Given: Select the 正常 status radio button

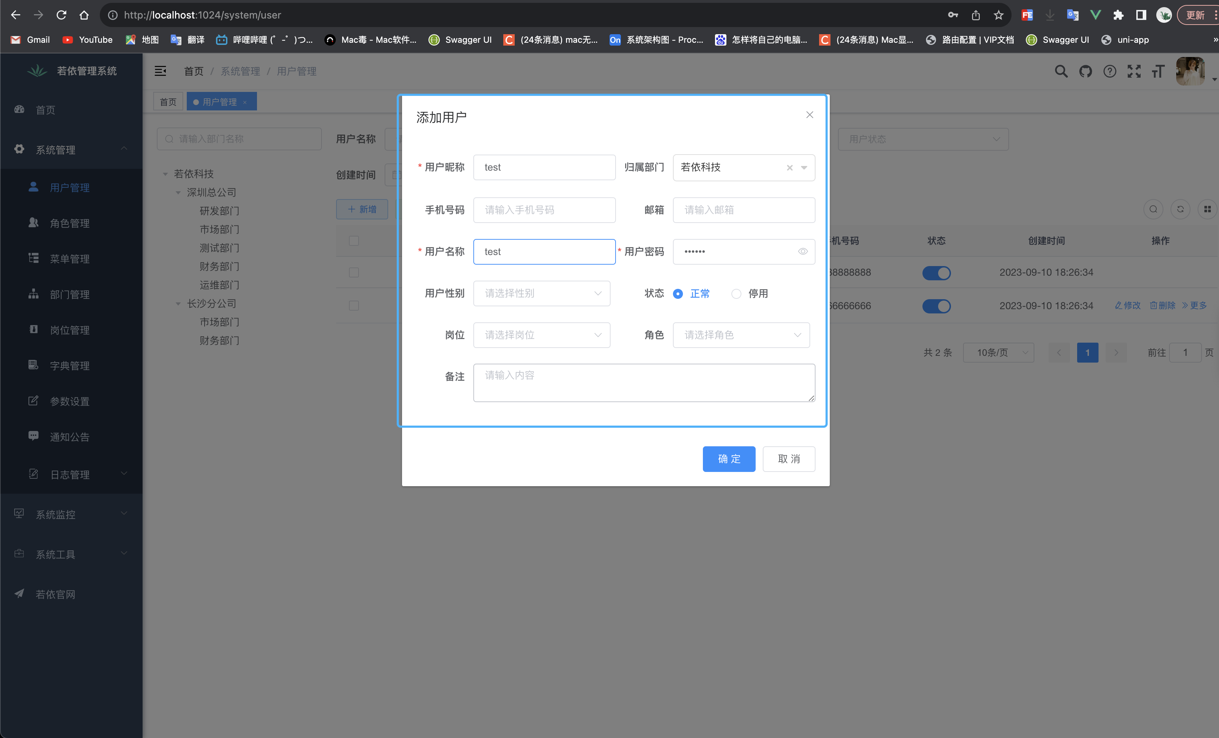Looking at the screenshot, I should coord(678,293).
